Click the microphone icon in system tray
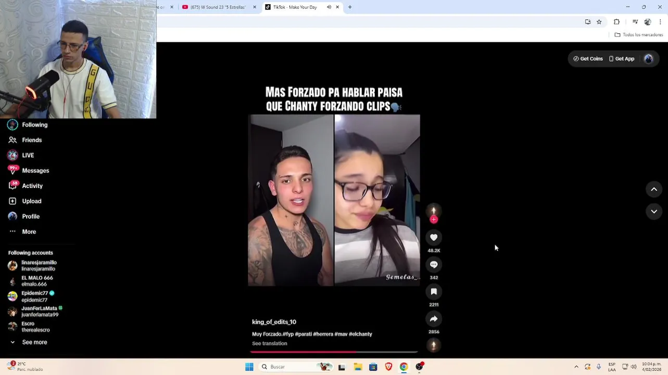The image size is (668, 375). (599, 367)
